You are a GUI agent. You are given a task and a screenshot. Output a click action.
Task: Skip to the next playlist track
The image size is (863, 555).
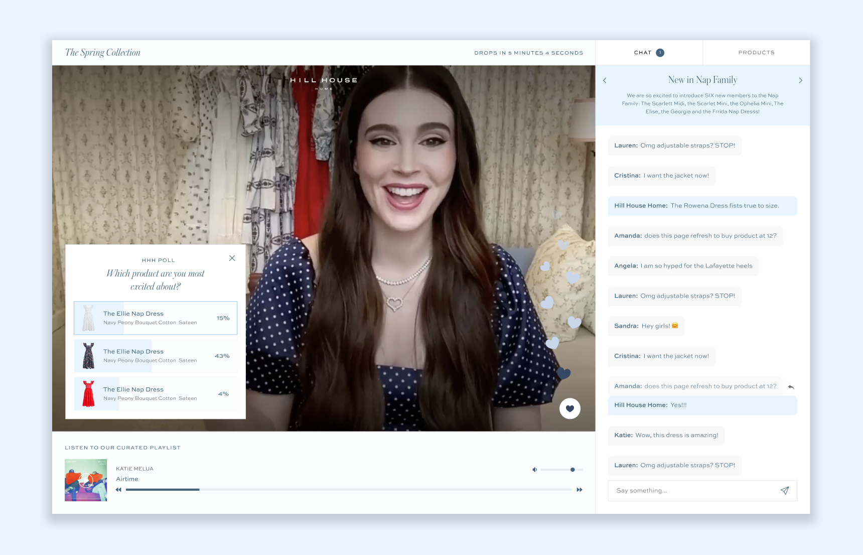(x=580, y=490)
